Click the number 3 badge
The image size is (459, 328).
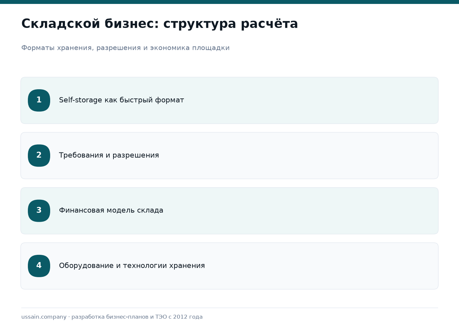(x=39, y=211)
